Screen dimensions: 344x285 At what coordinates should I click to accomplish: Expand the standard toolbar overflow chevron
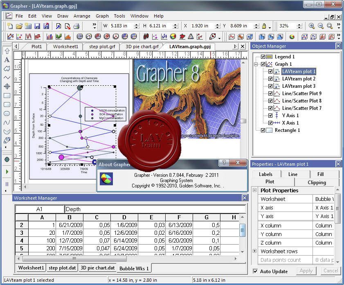[94, 26]
